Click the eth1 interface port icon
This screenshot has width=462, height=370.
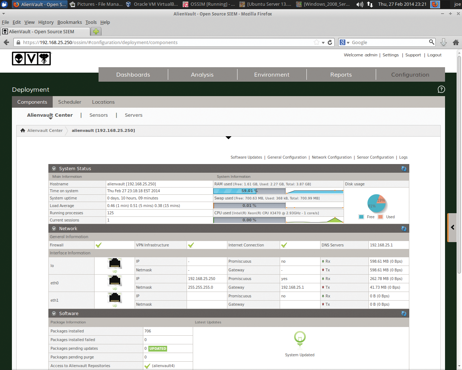point(115,298)
